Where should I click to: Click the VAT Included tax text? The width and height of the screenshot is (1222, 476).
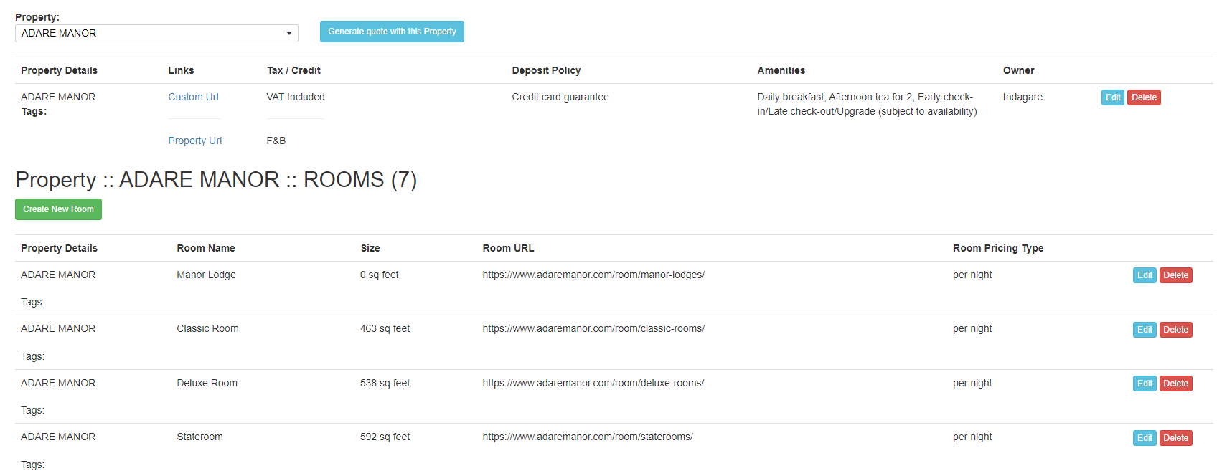[296, 97]
